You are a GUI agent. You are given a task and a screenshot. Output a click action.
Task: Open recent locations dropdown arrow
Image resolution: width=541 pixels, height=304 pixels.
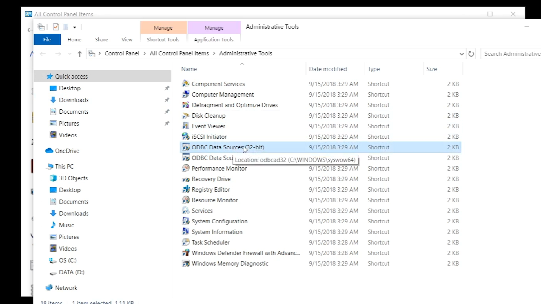click(70, 54)
